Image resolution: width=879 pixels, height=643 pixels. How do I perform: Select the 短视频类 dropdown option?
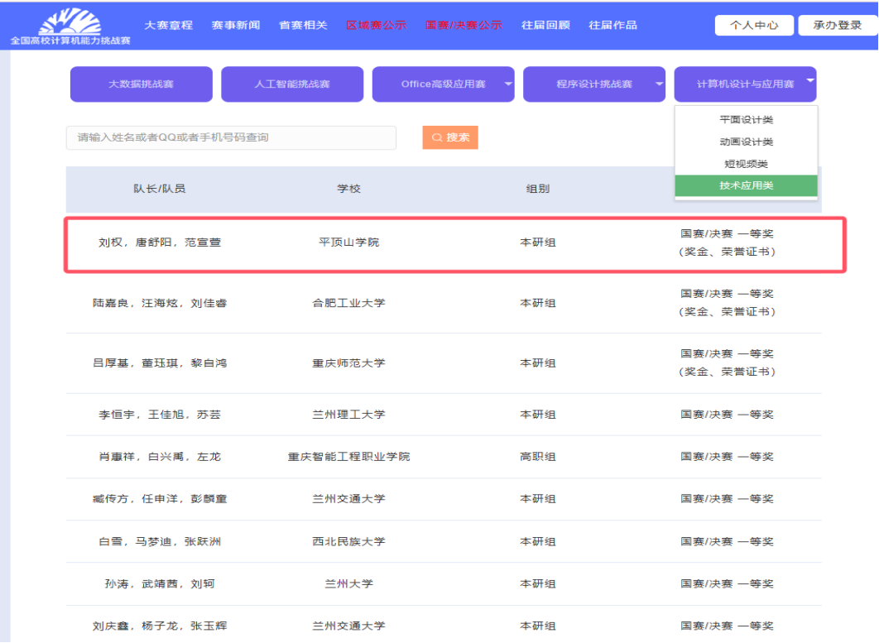coord(746,164)
